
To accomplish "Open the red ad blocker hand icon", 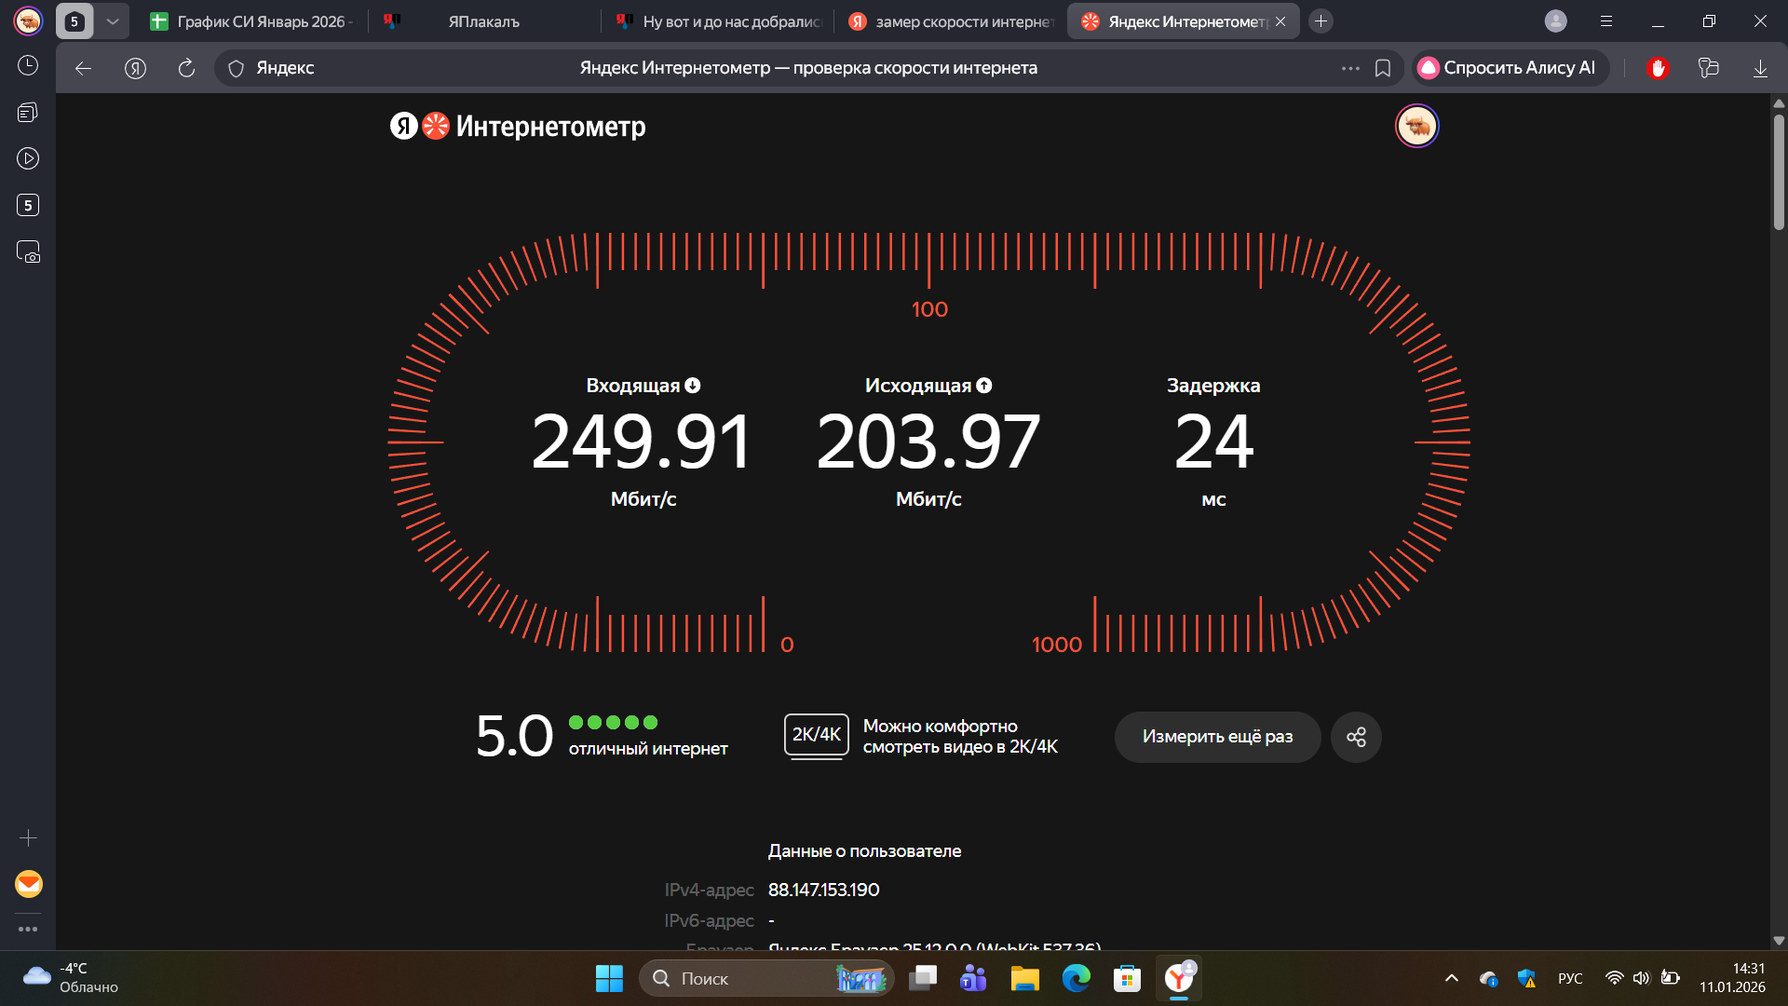I will pos(1658,68).
